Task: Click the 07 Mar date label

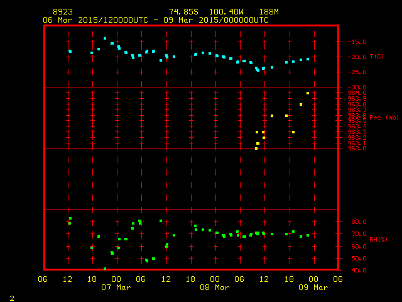Action: click(x=116, y=288)
